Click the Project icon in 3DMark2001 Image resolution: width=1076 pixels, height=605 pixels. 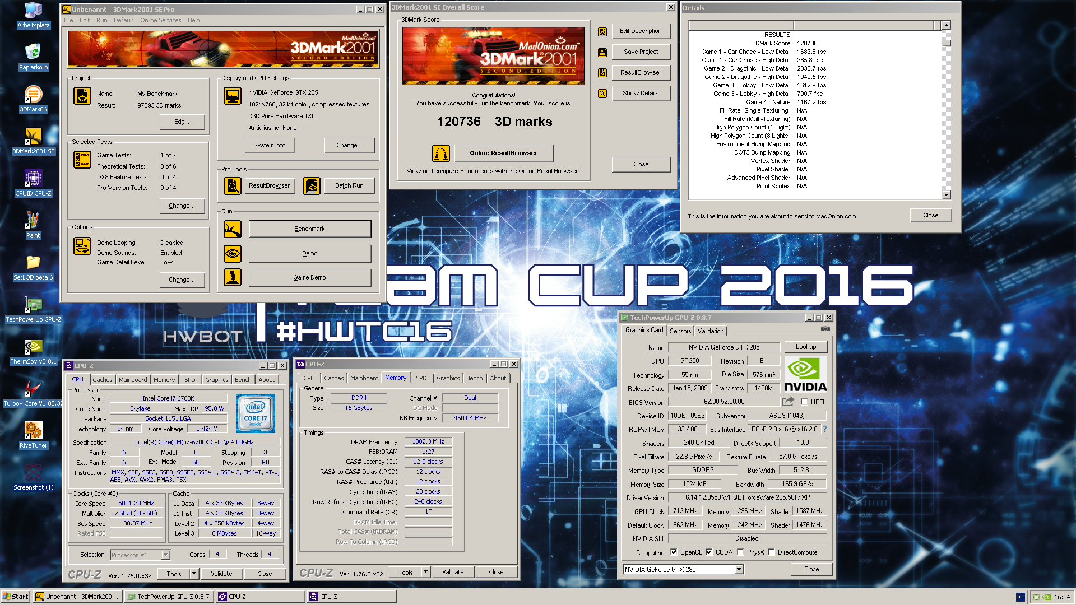pos(82,96)
